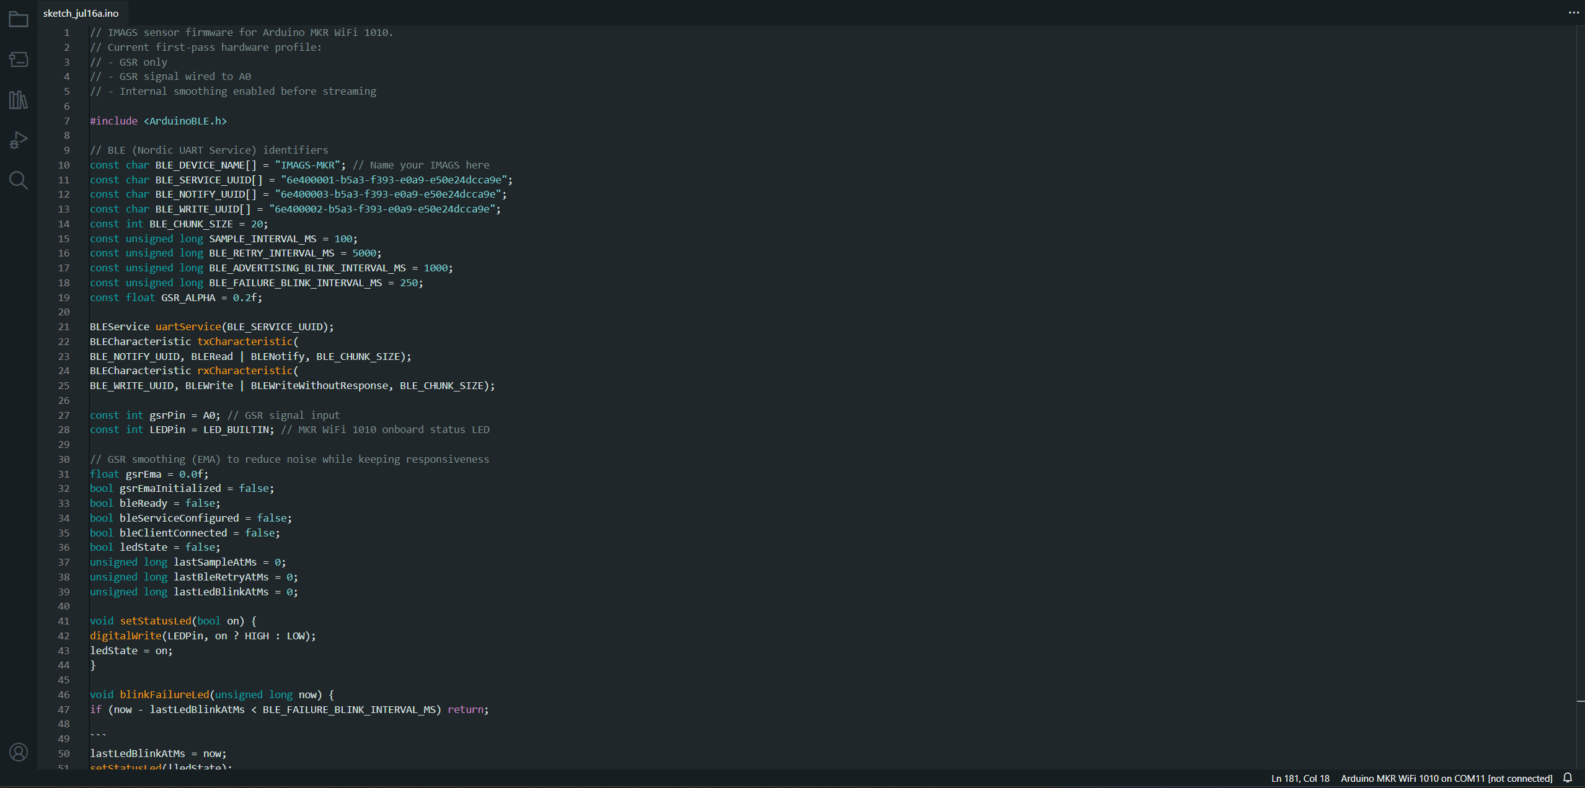Click the 'GSR smoothing (EMA)' comment line

pyautogui.click(x=289, y=459)
